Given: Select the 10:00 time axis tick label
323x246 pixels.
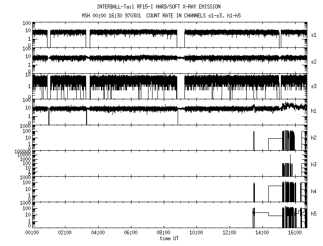Looking at the screenshot, I should (196, 233).
